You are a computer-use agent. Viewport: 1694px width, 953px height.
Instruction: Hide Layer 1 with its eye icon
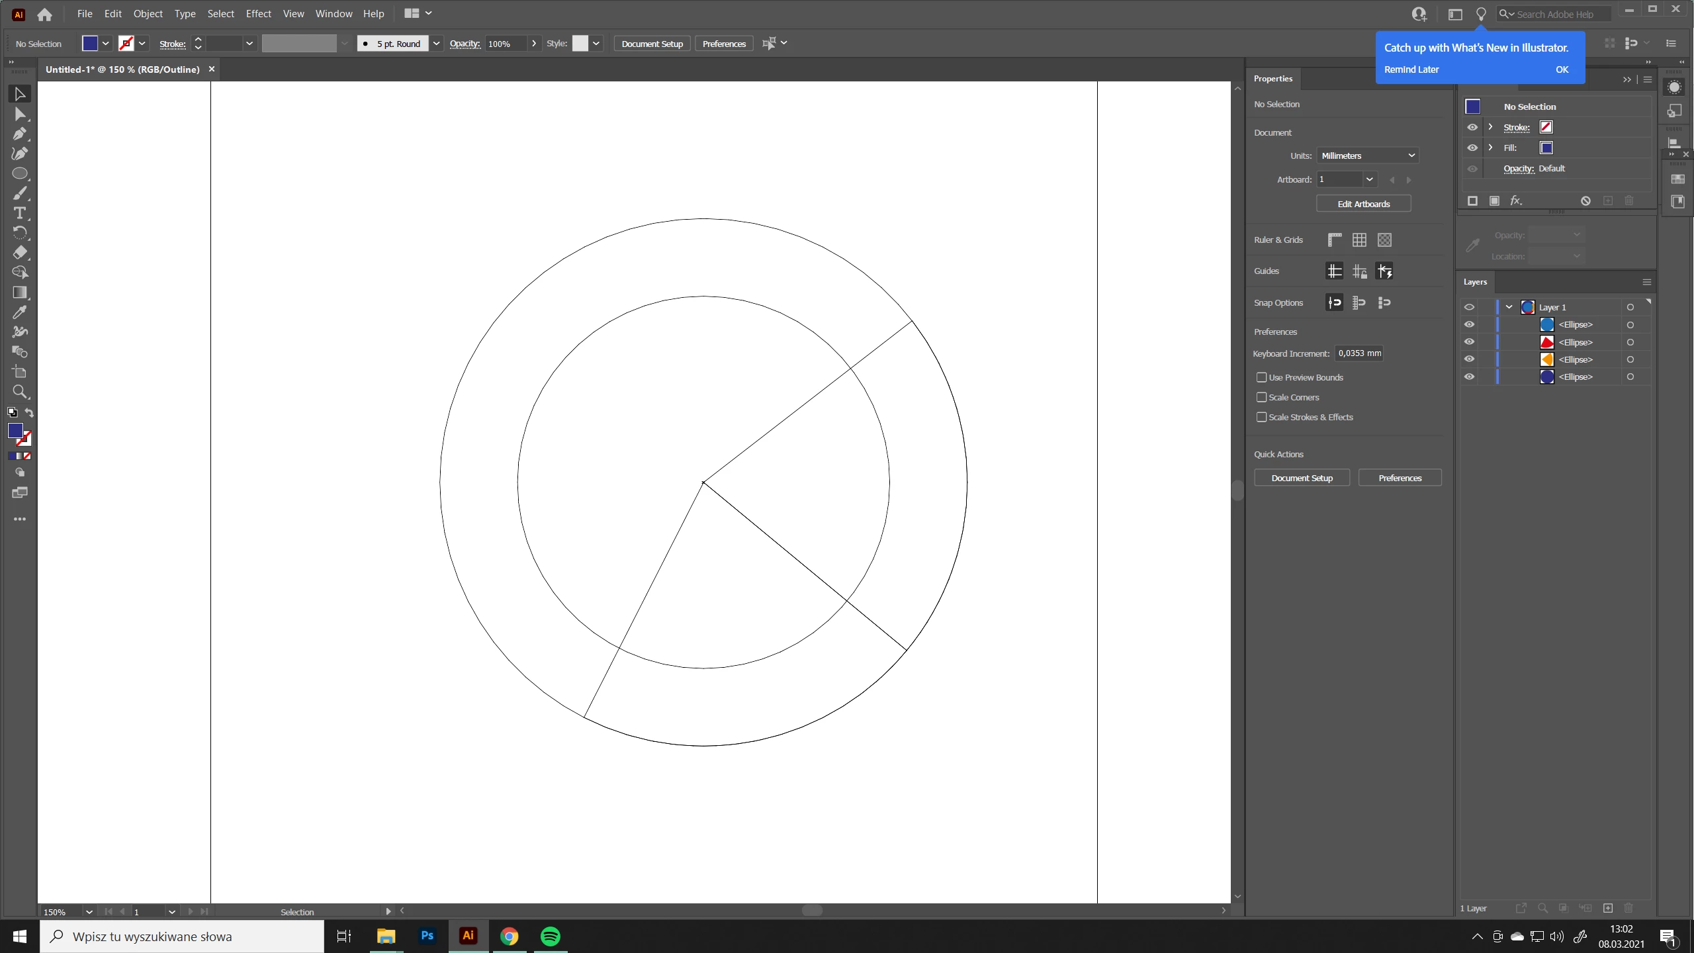pyautogui.click(x=1469, y=307)
